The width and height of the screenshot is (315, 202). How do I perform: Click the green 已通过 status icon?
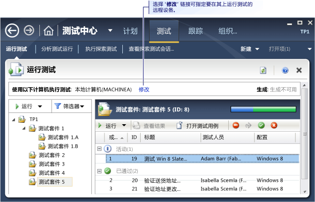108,171
